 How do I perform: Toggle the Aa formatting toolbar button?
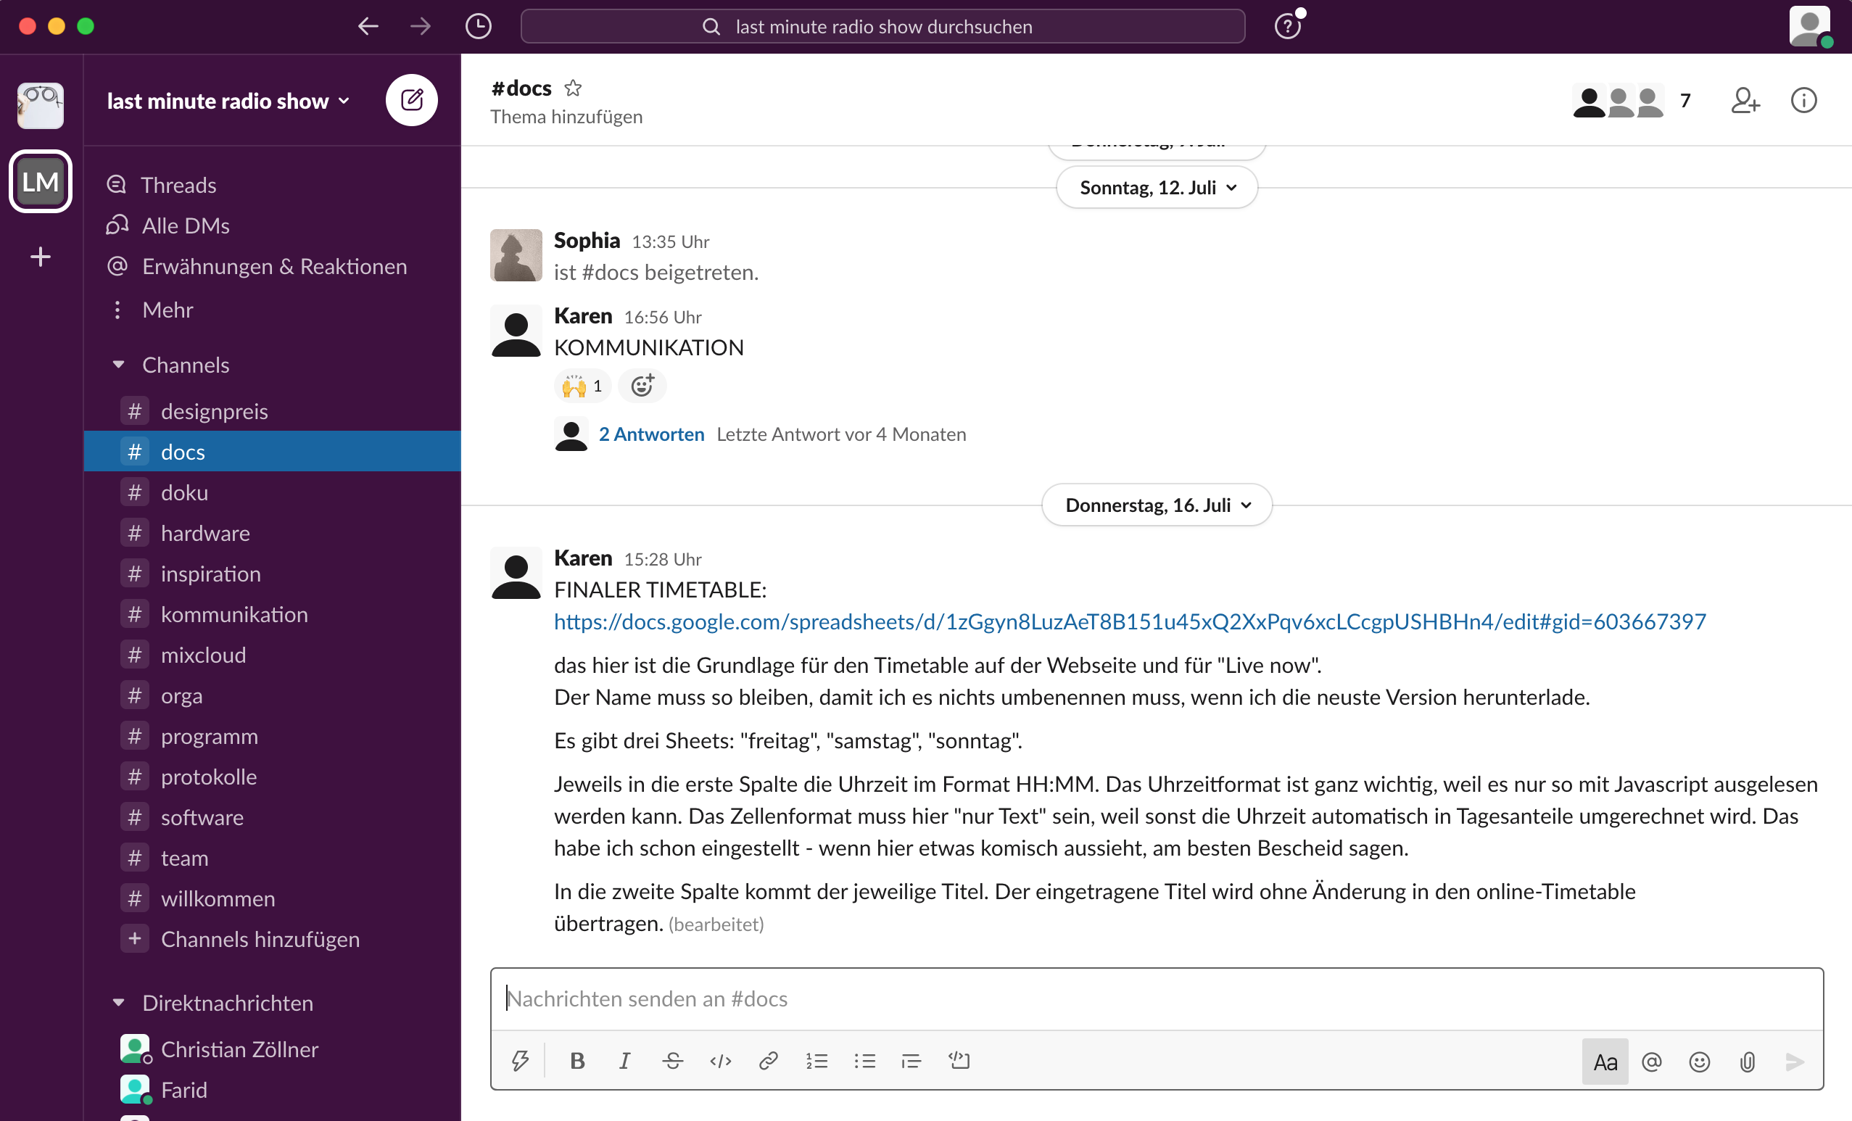[1604, 1062]
